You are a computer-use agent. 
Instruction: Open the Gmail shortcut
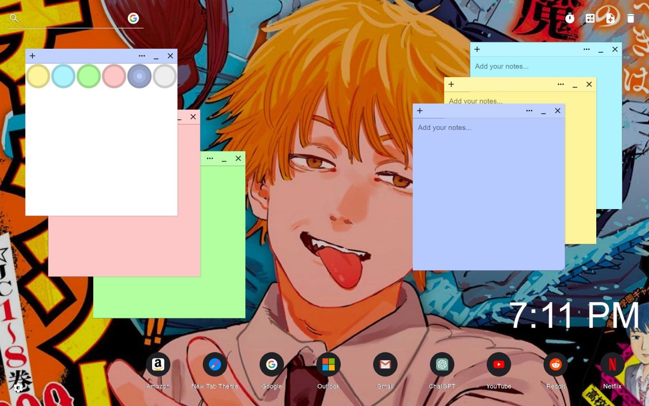(385, 364)
